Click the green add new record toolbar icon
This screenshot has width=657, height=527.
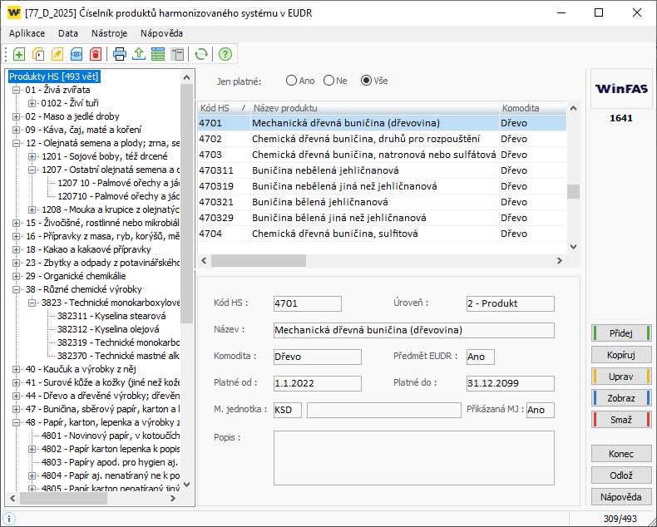[x=19, y=54]
